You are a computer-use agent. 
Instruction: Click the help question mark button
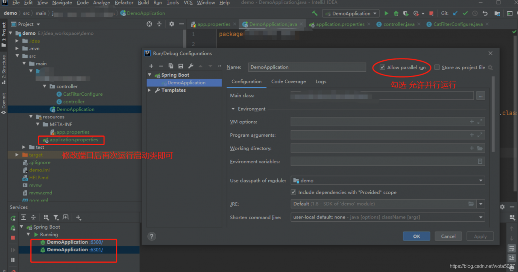coord(151,236)
